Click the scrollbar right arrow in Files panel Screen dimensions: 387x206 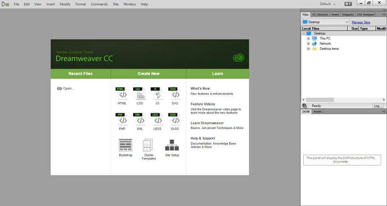(x=384, y=100)
